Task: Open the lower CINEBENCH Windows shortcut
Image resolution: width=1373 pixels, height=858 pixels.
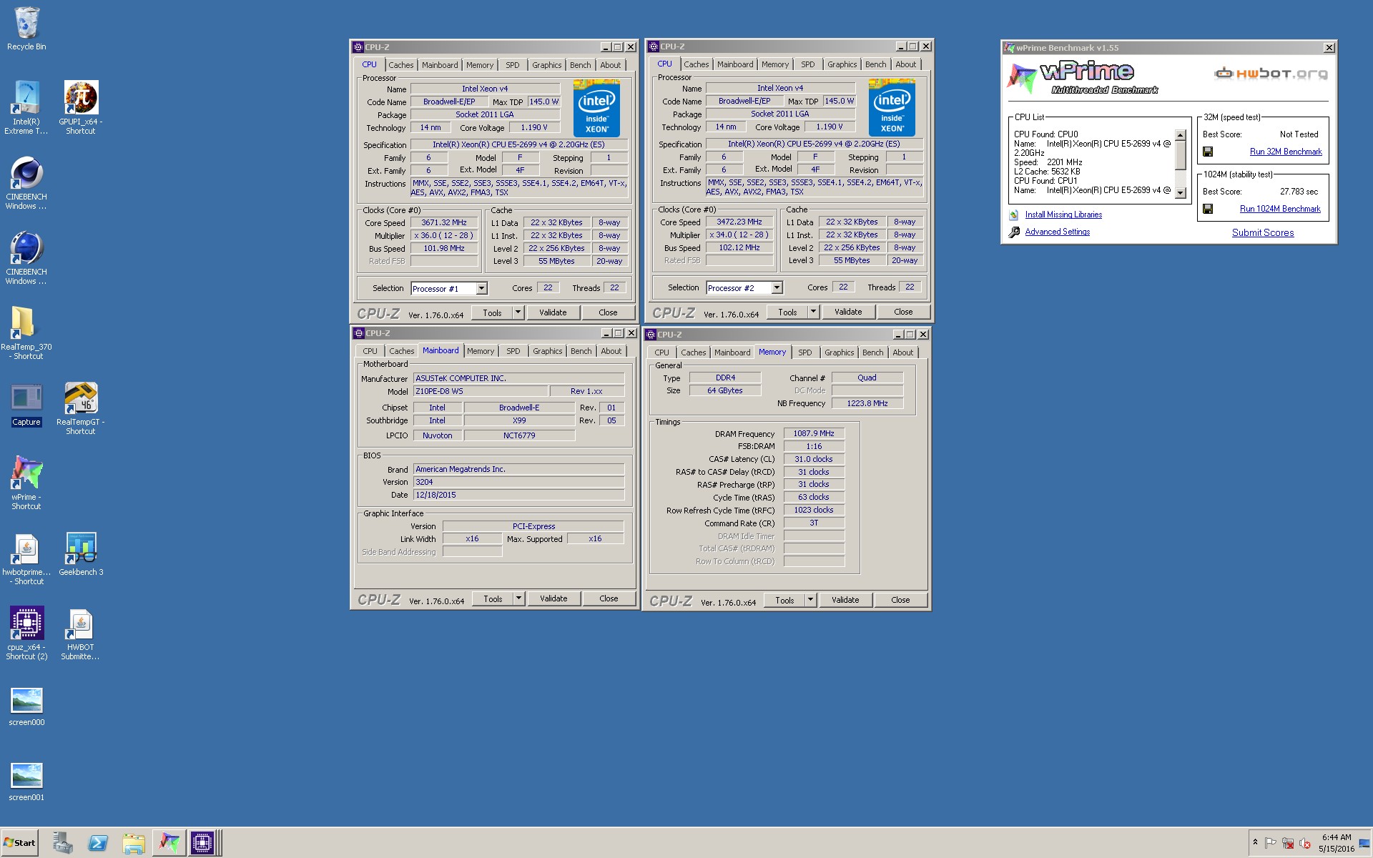Action: point(26,258)
